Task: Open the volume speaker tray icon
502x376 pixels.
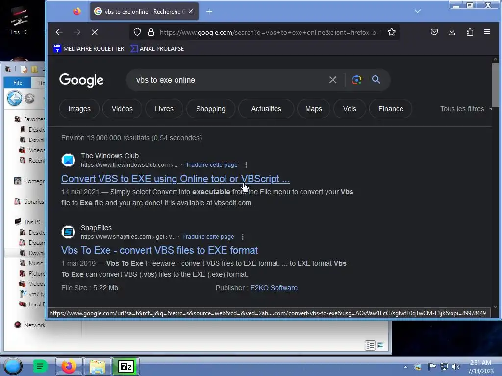Action: click(x=456, y=367)
